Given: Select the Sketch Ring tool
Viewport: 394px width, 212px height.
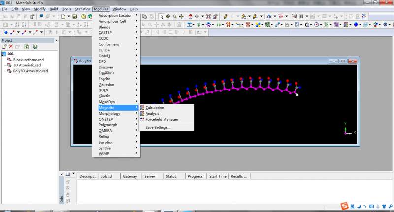Looking at the screenshot, I should pyautogui.click(x=243, y=17).
